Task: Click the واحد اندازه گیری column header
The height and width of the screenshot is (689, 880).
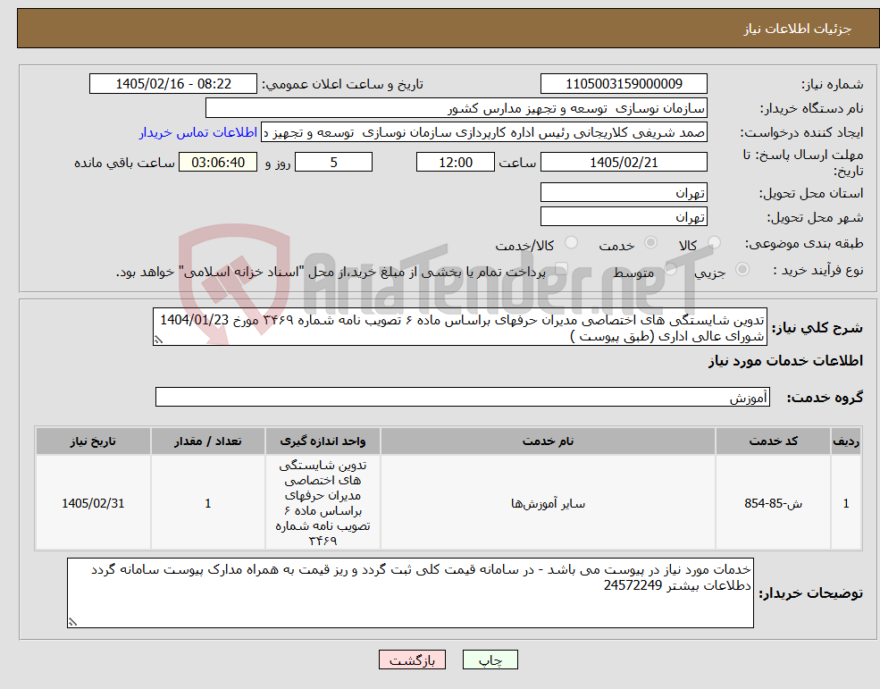Action: point(323,441)
